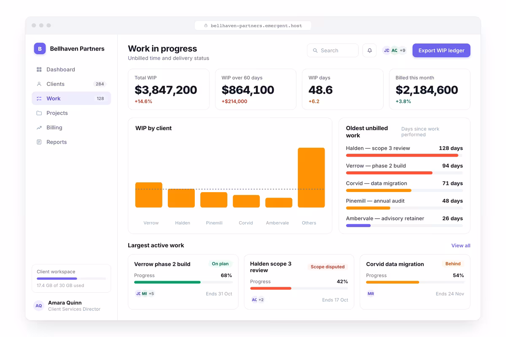Click Billed this month stat card

pyautogui.click(x=430, y=89)
